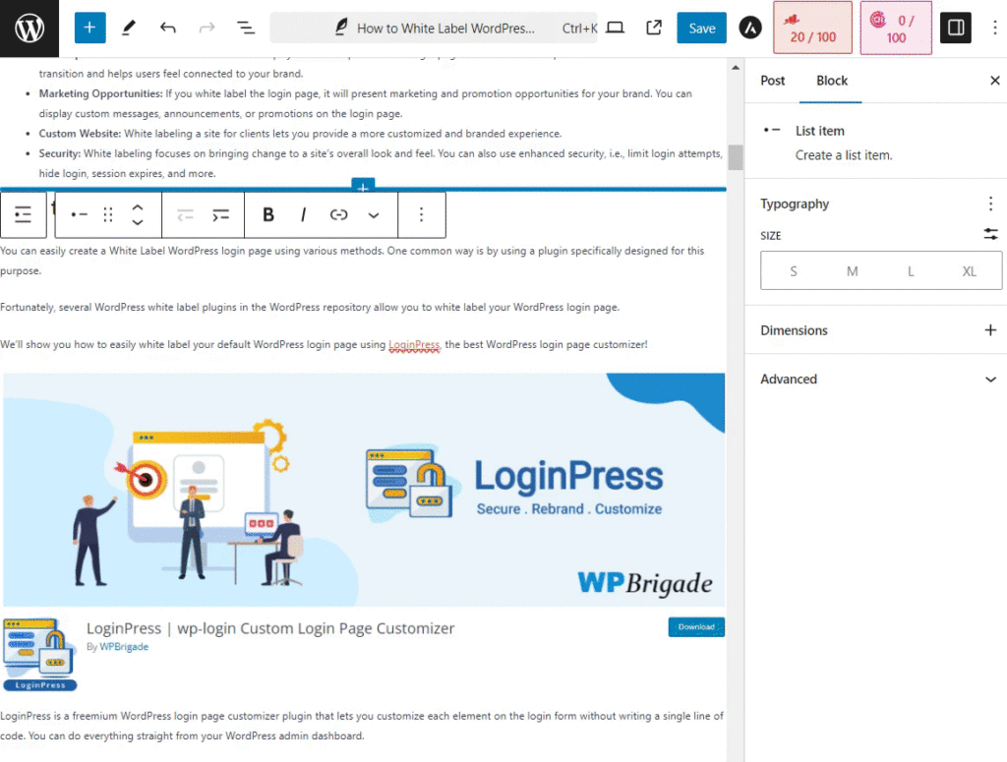The width and height of the screenshot is (1007, 762).
Task: View the post in a new tab
Action: pyautogui.click(x=654, y=28)
